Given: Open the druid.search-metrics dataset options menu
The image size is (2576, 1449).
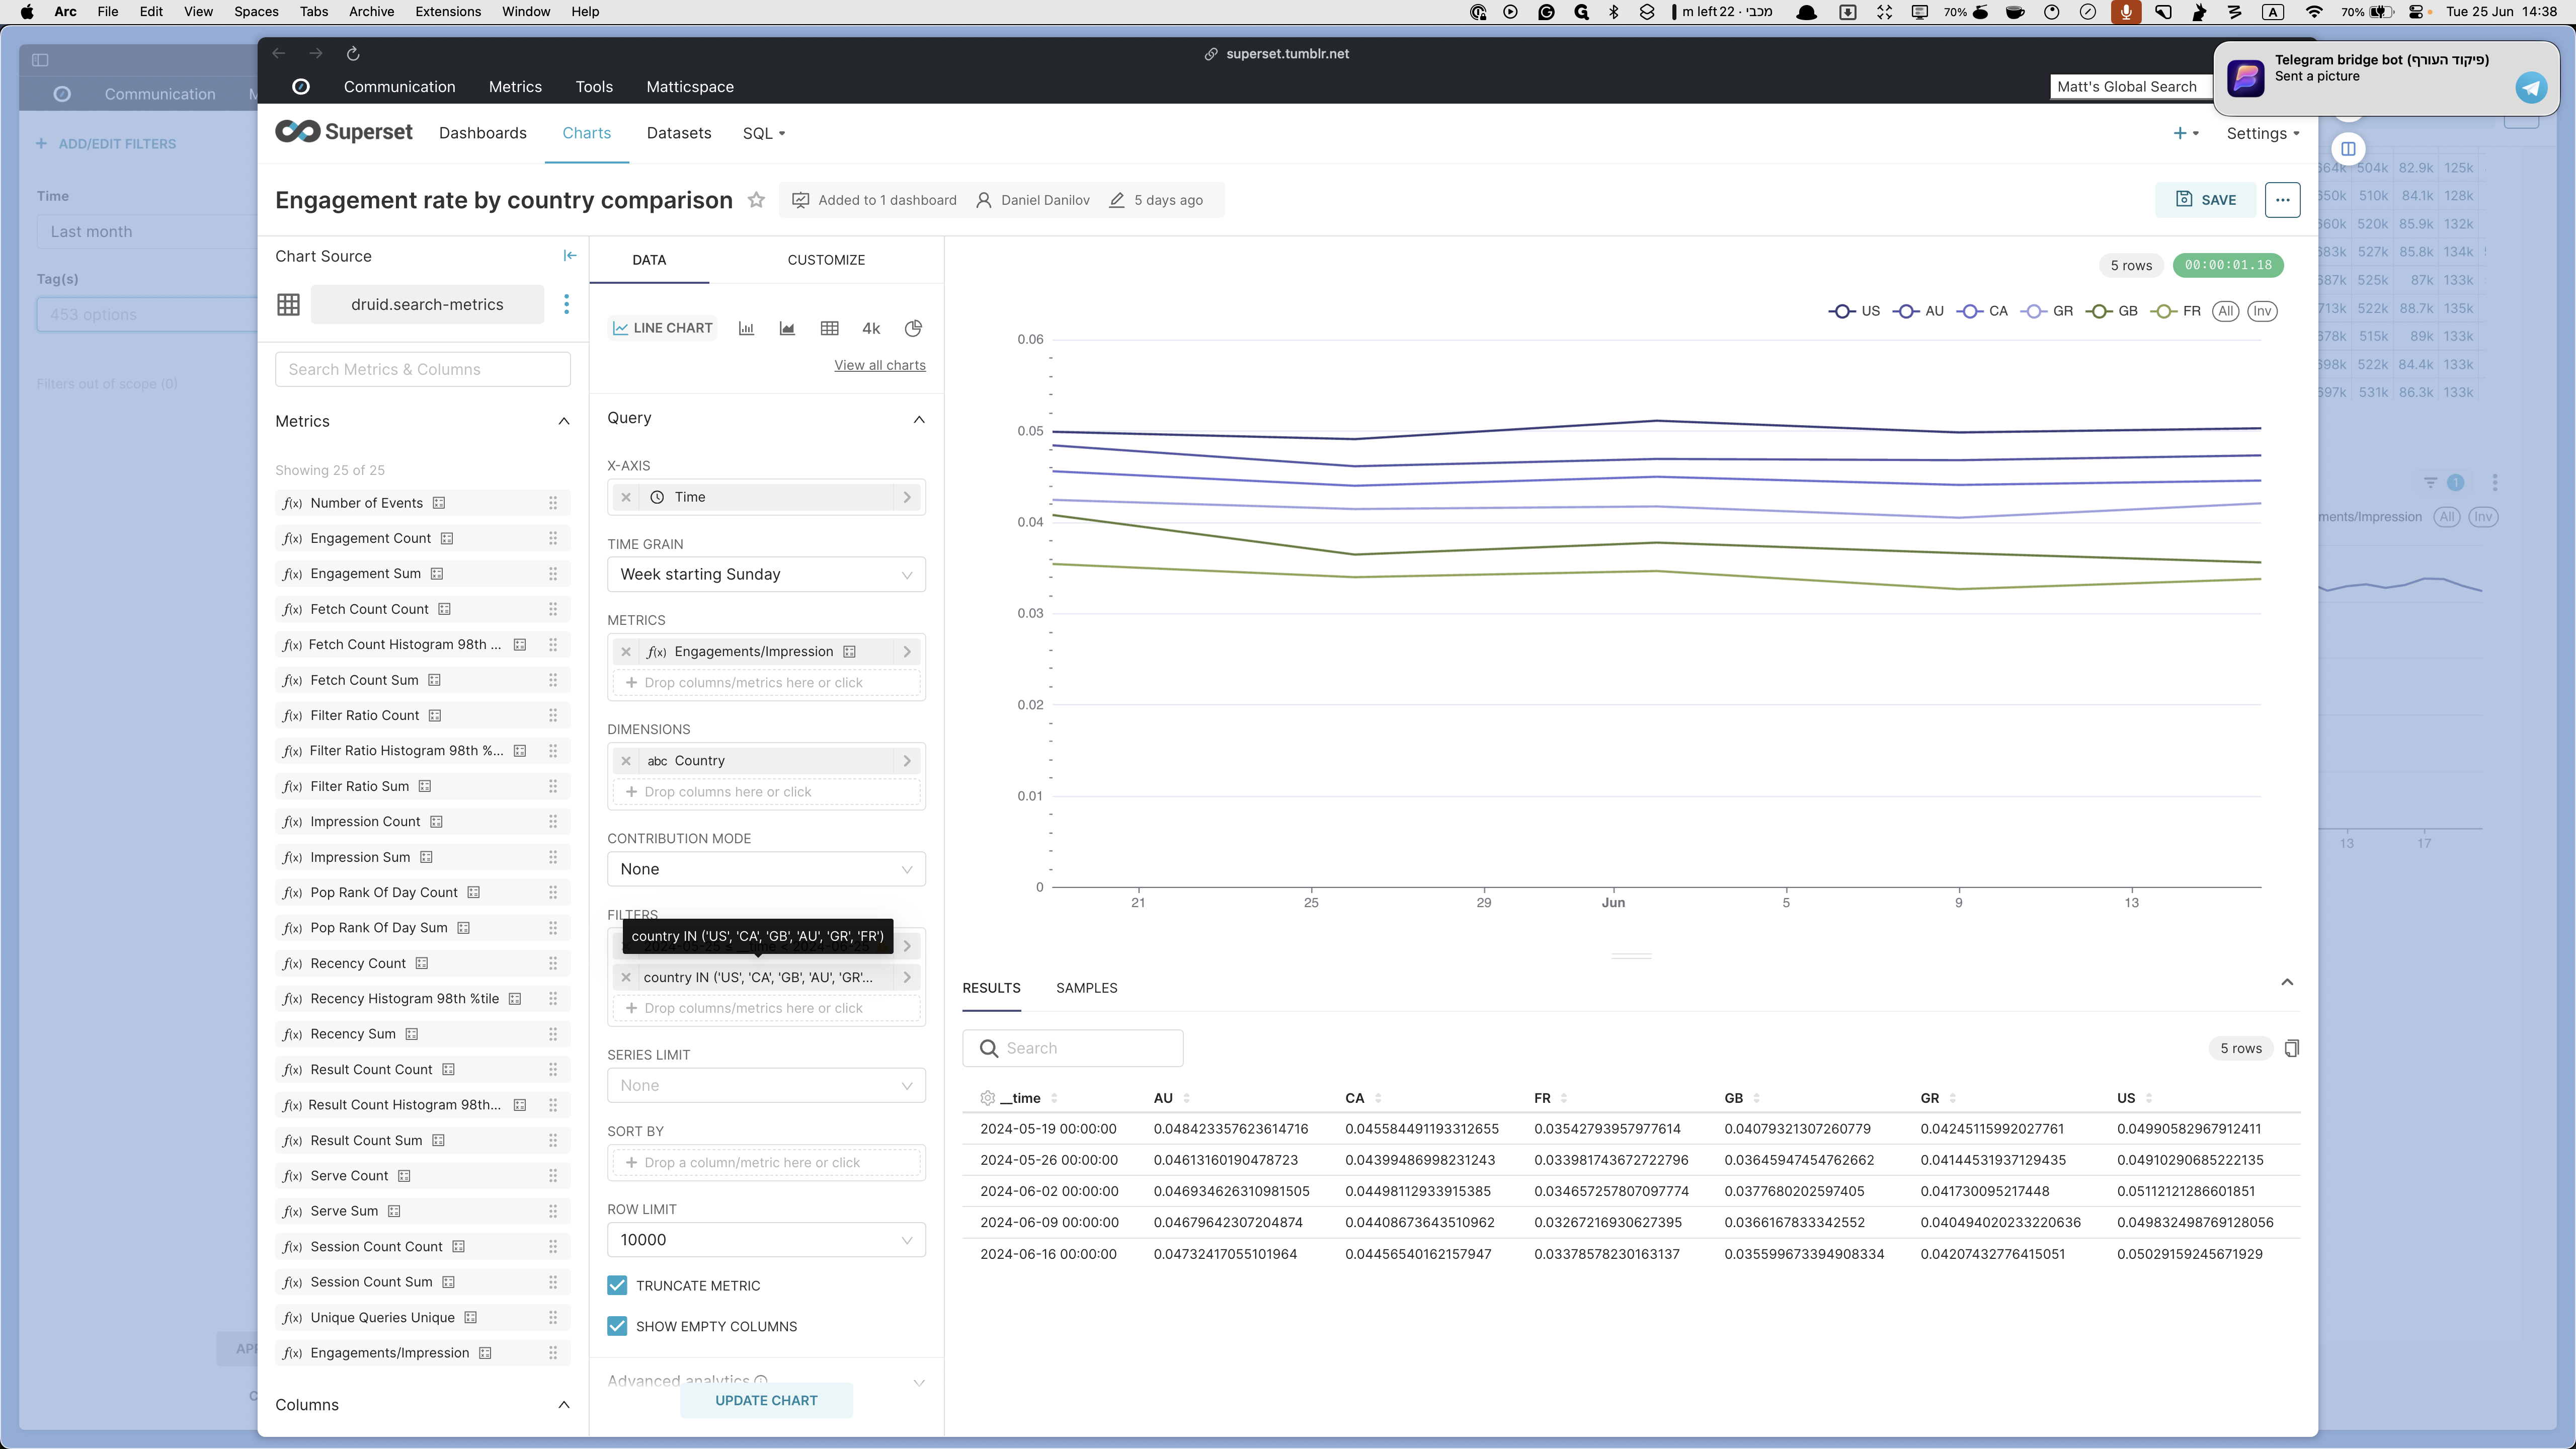Looking at the screenshot, I should coord(566,304).
